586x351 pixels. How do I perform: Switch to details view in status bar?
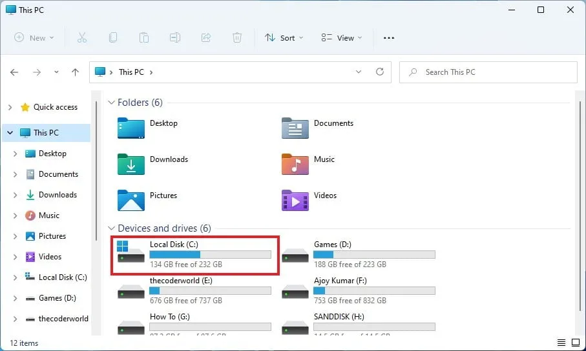561,343
